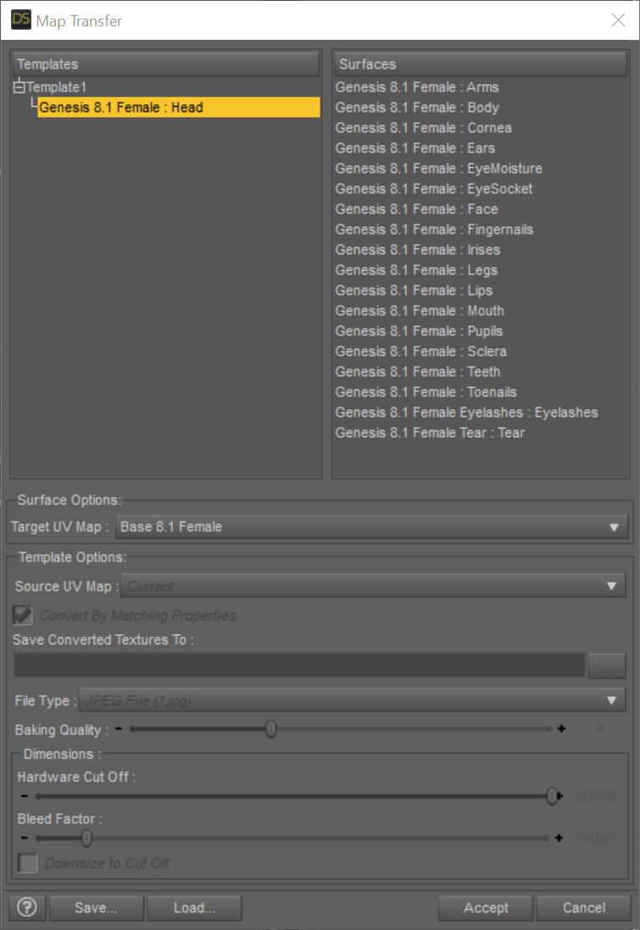Select Genesis 8.1 Female : Mouth surface
The width and height of the screenshot is (640, 930).
(x=419, y=310)
